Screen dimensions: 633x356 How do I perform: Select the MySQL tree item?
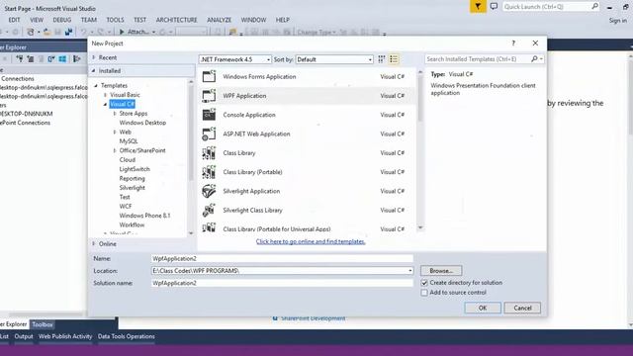click(x=129, y=141)
